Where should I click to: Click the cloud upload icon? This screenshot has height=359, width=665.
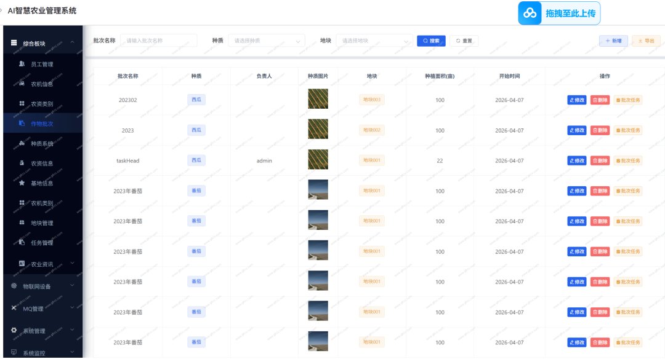coord(530,13)
